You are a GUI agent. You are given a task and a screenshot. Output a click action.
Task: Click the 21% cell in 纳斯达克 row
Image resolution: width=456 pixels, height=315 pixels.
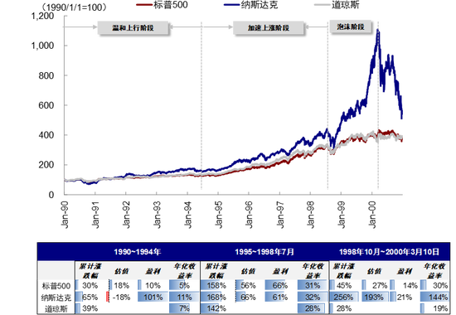pyautogui.click(x=404, y=298)
